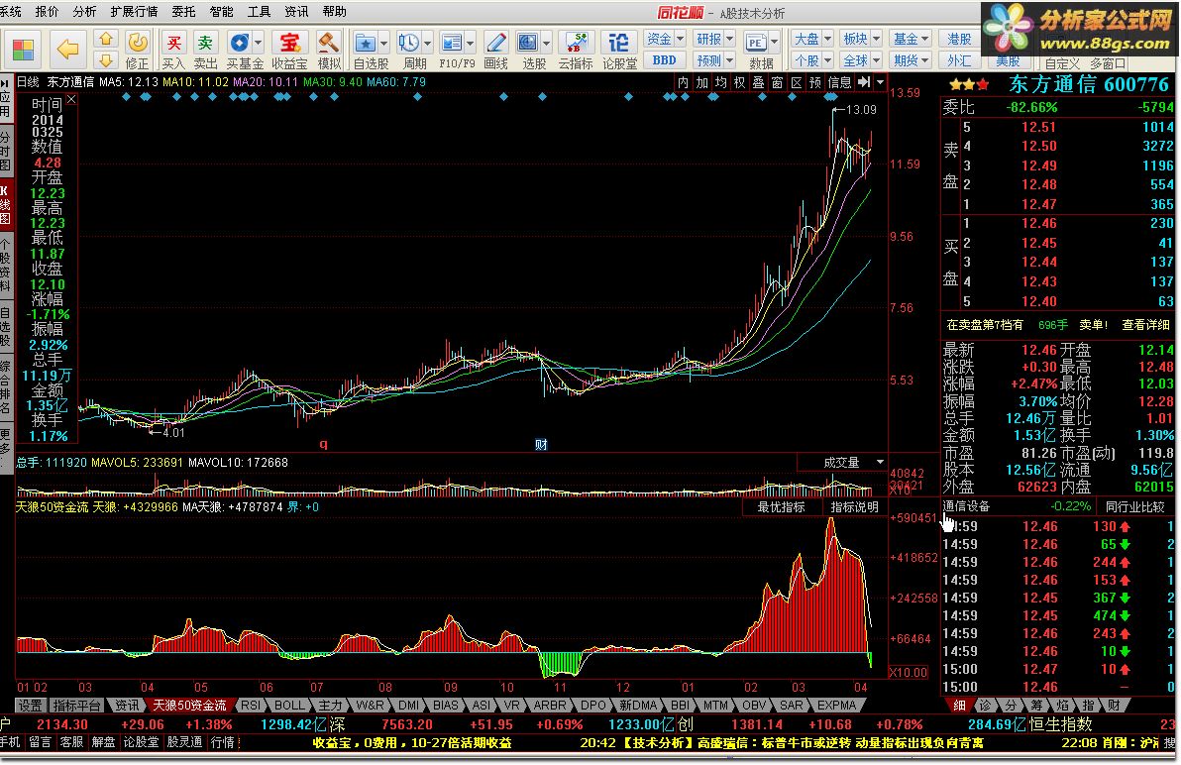Click the 最优指标 button
The image size is (1181, 765).
tap(781, 507)
